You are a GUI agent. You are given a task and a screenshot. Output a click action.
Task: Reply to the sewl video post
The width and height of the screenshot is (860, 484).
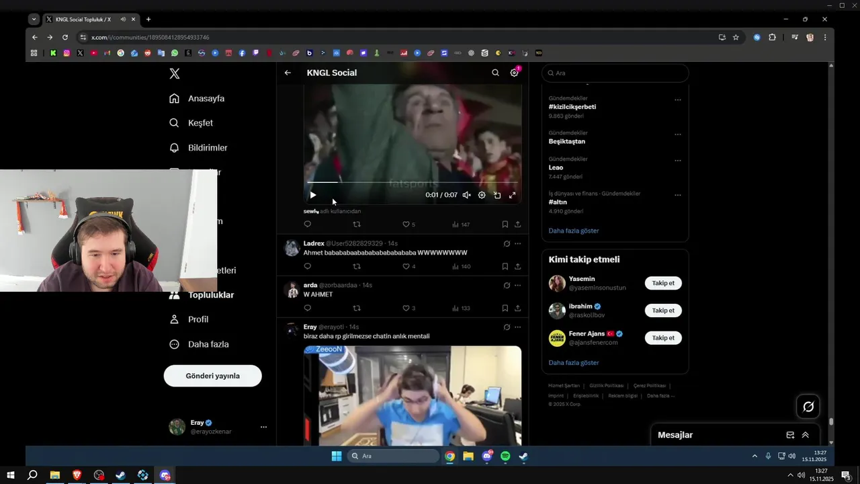tap(308, 225)
